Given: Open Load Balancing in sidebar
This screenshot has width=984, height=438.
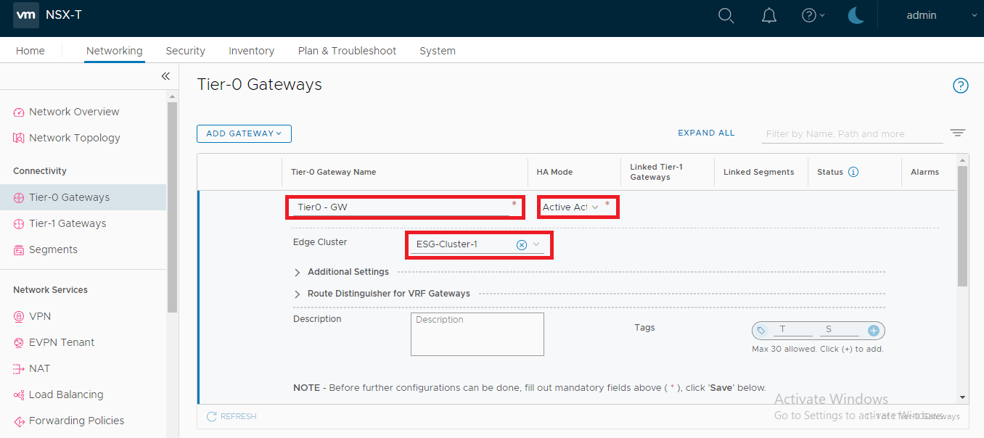Looking at the screenshot, I should click(x=66, y=394).
